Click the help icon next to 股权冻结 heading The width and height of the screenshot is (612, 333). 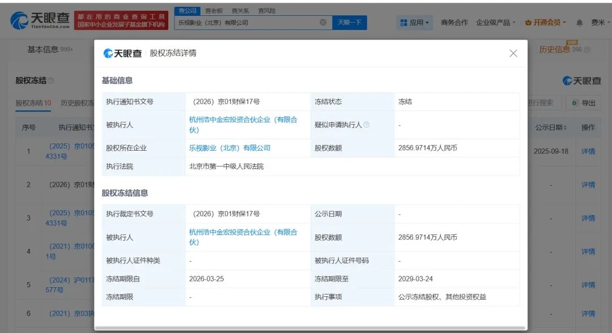coord(51,81)
